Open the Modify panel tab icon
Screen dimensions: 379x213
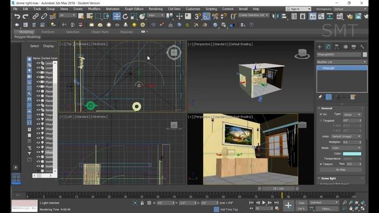tap(328, 47)
